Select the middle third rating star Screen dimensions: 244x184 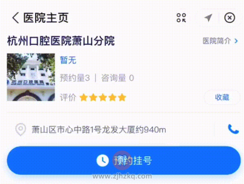point(103,98)
